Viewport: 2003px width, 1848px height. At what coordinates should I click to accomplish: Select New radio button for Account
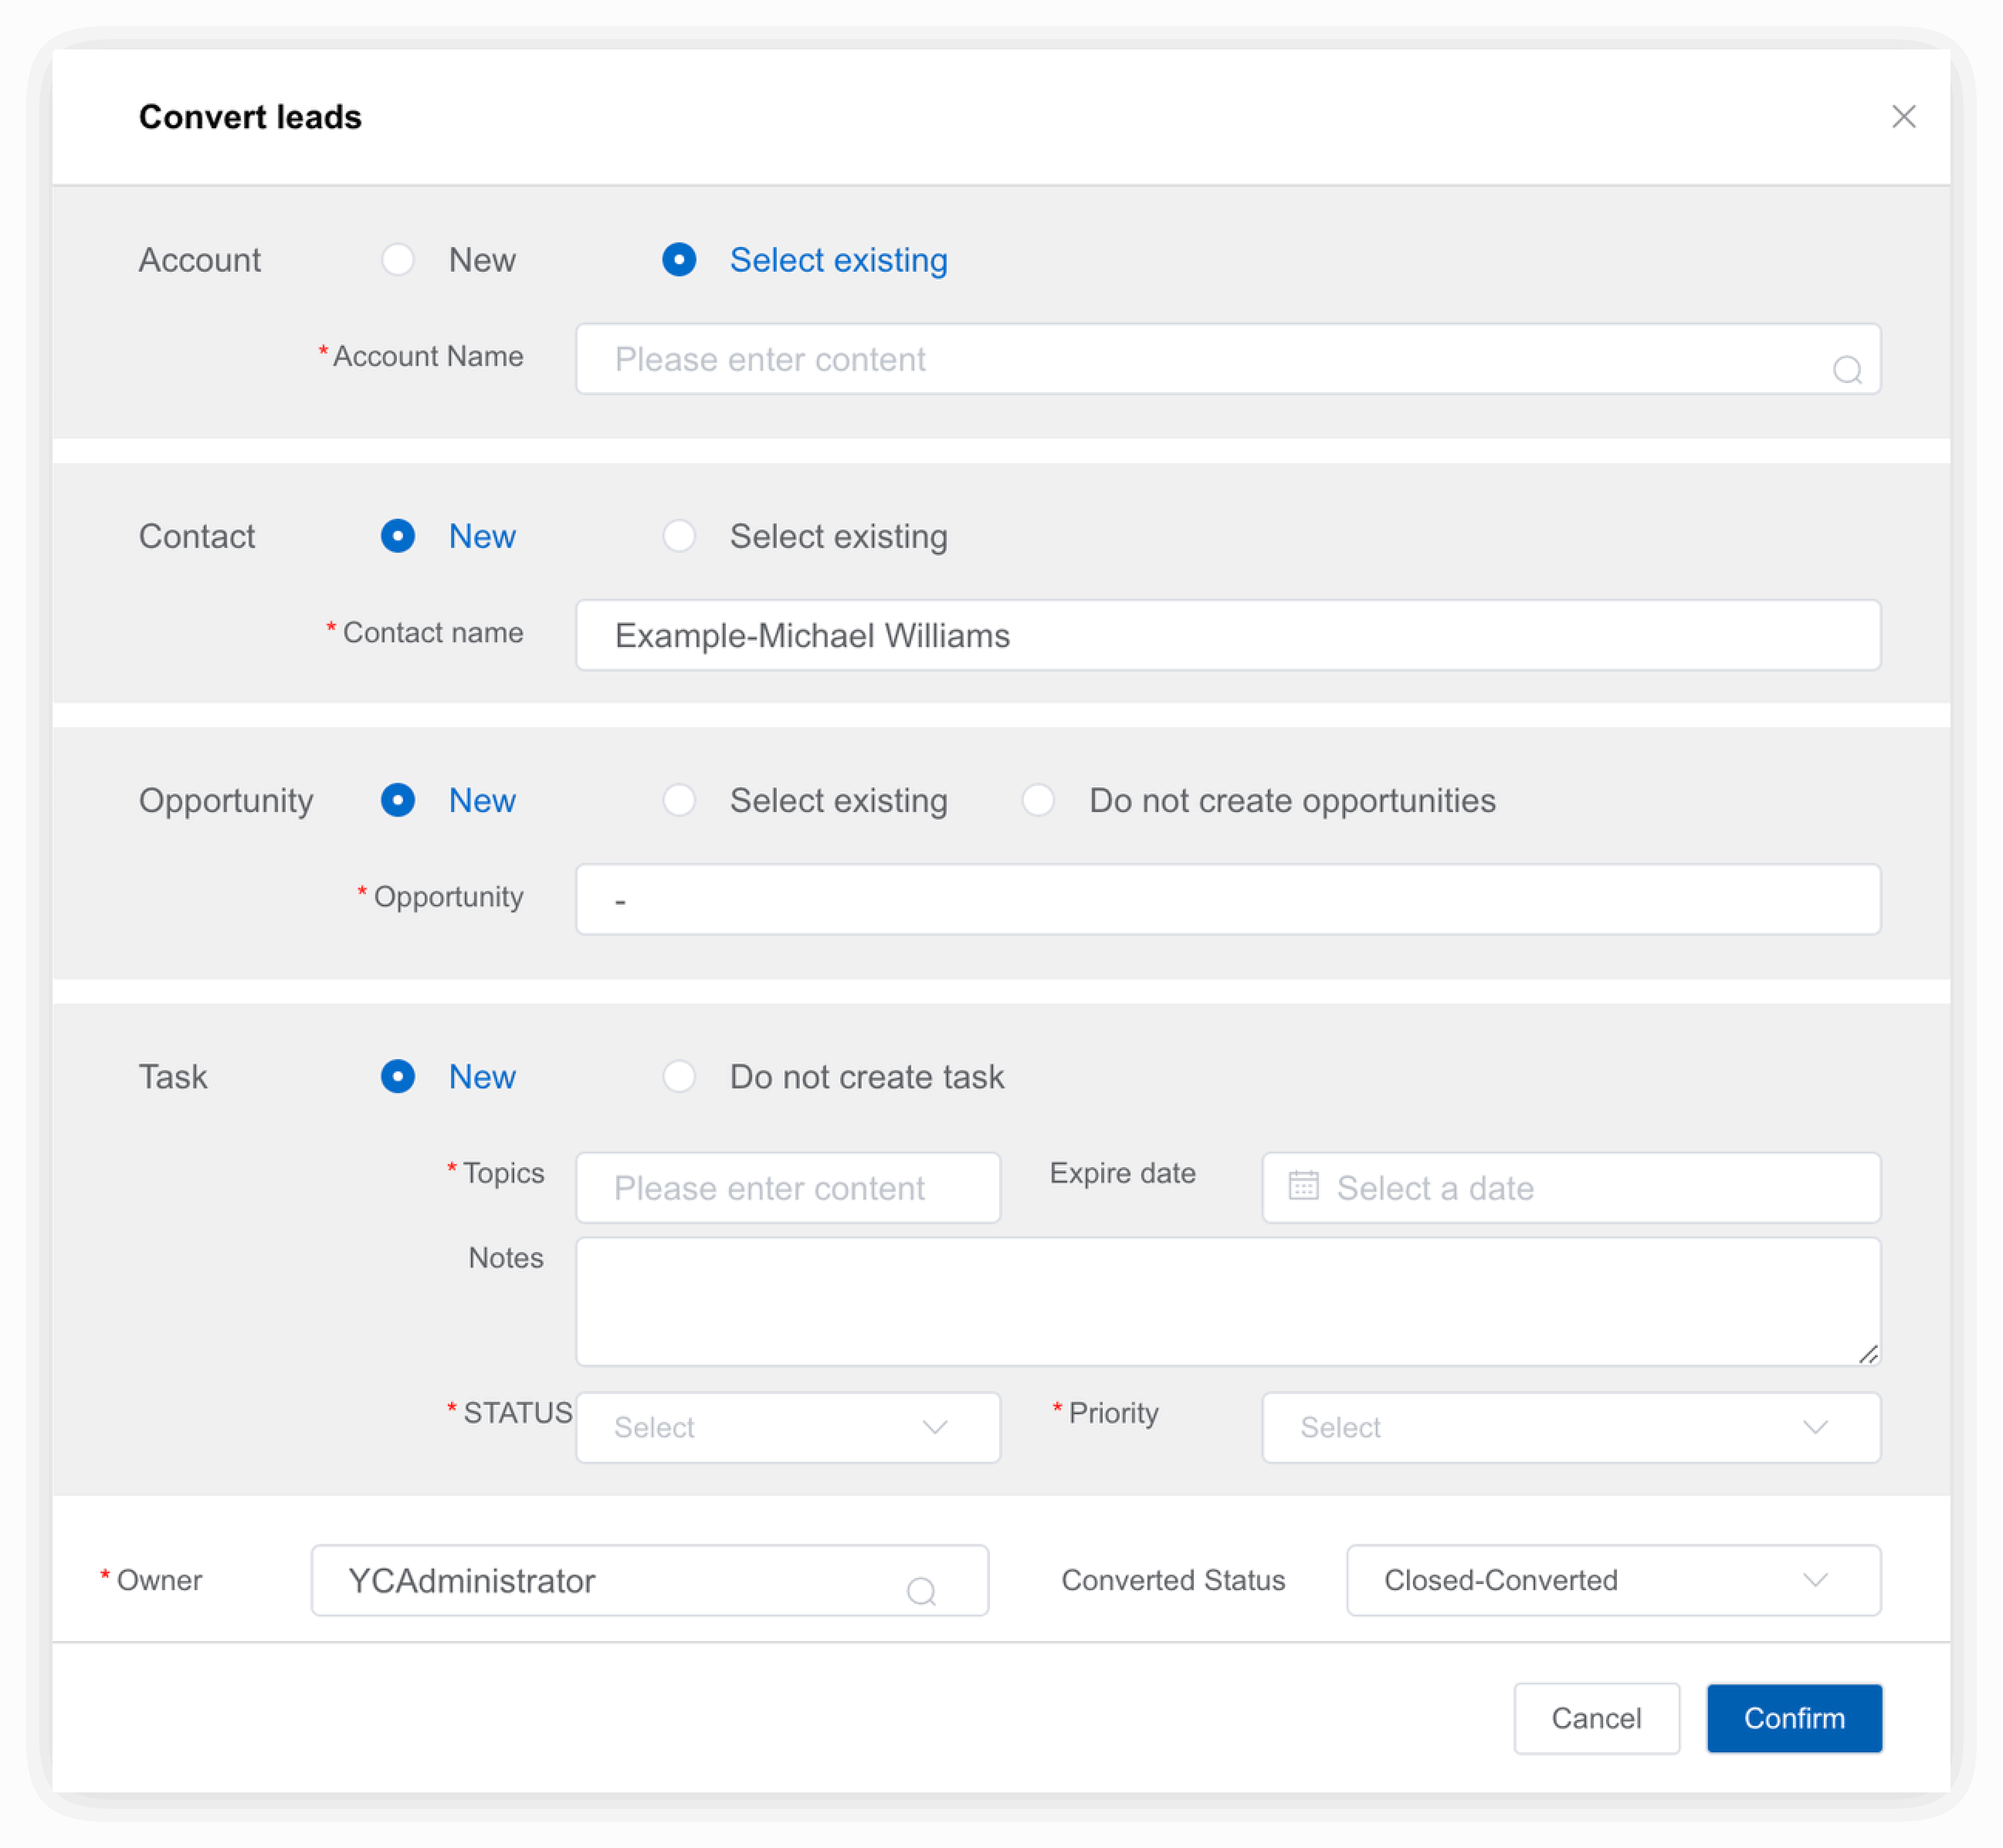tap(398, 260)
